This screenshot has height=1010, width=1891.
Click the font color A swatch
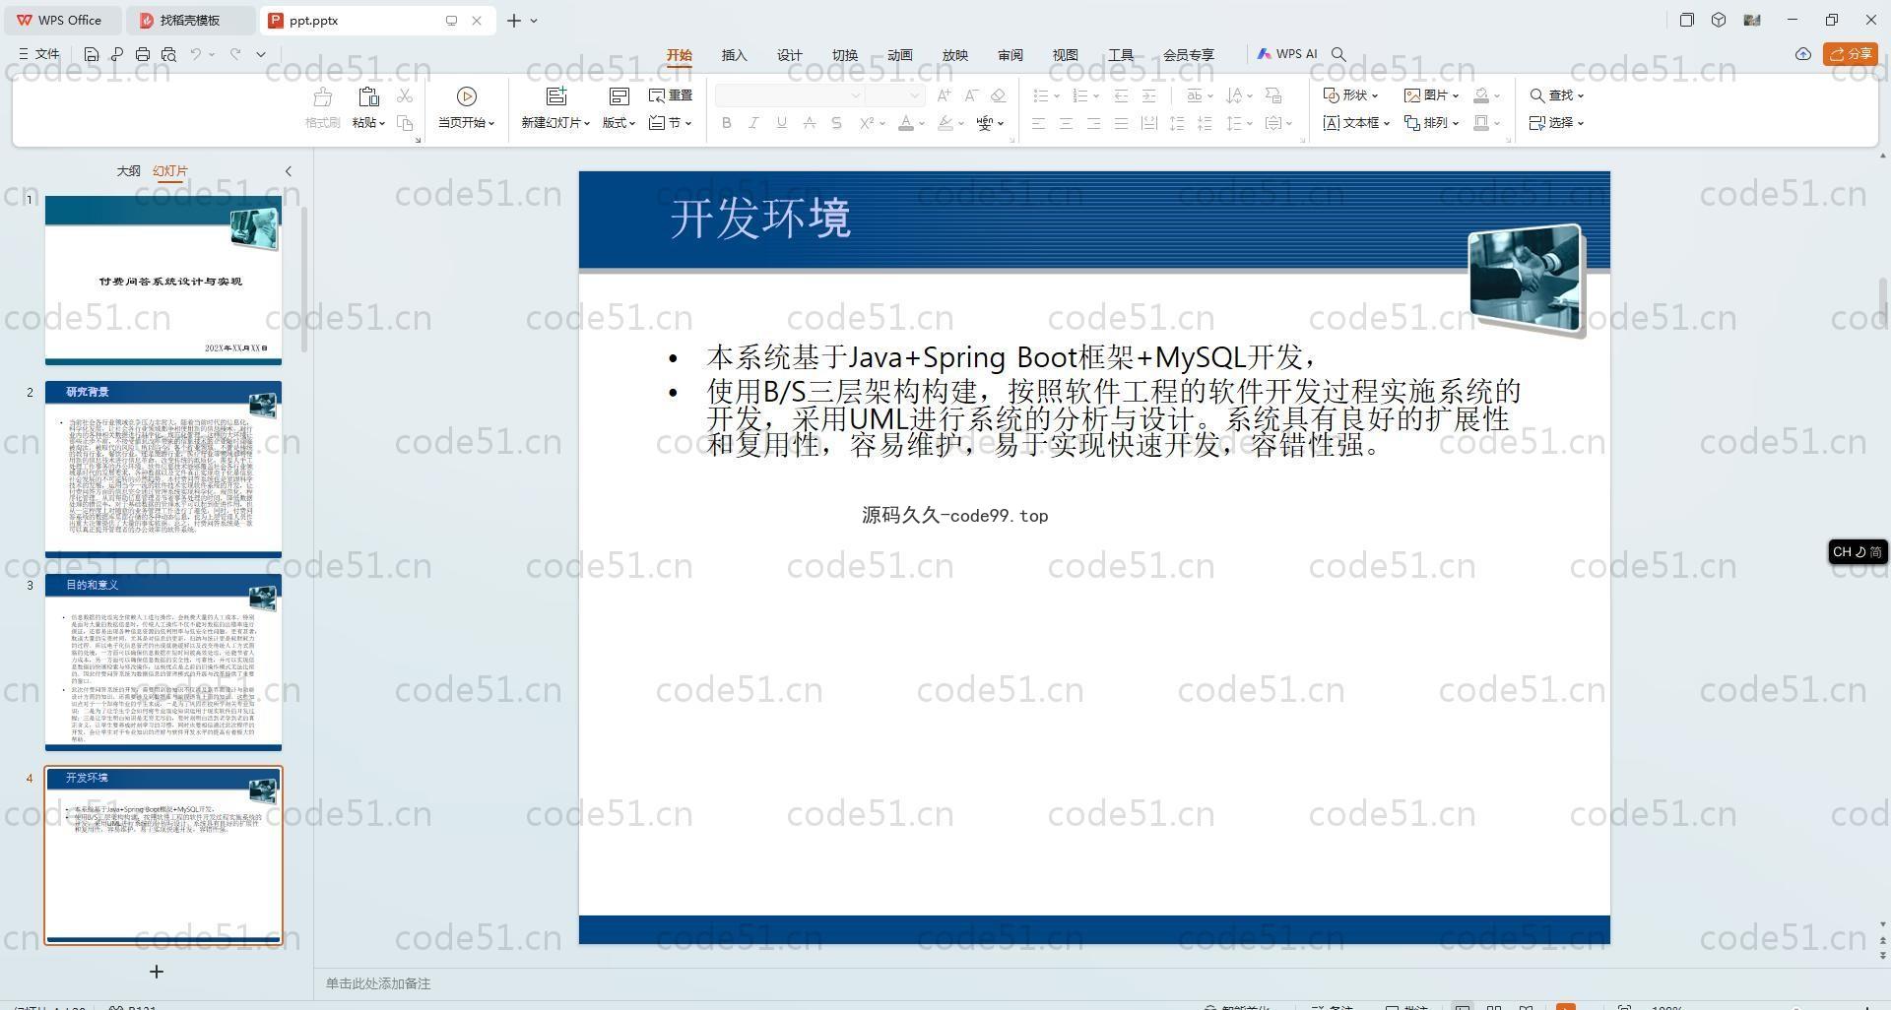point(907,123)
